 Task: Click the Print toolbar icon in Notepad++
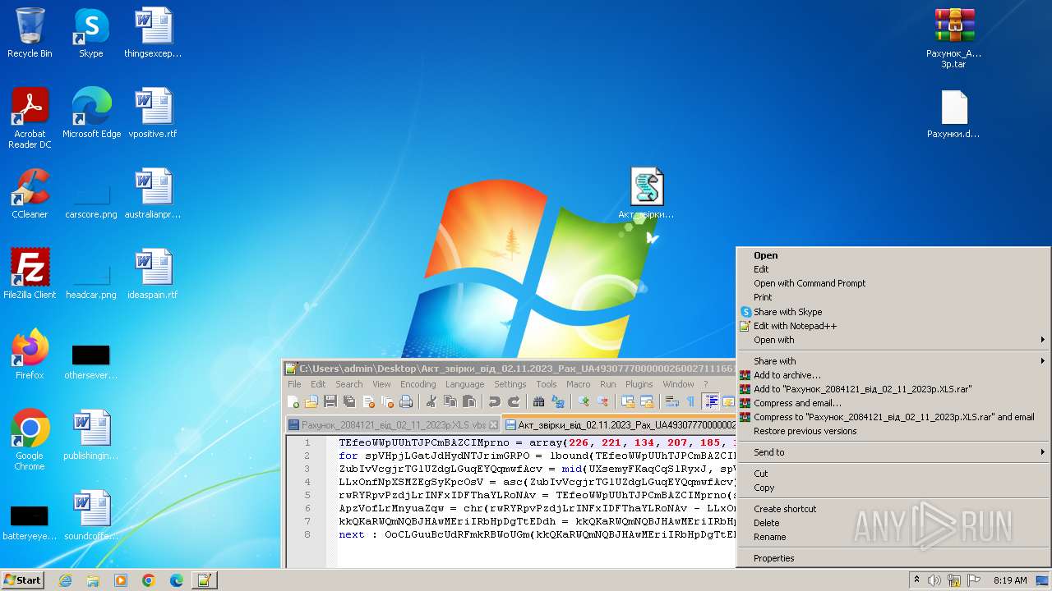406,401
